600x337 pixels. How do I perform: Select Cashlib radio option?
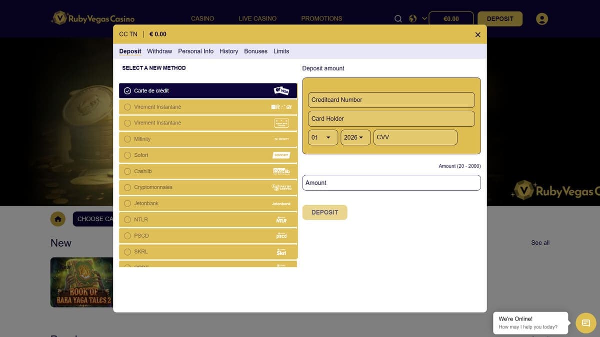point(127,171)
